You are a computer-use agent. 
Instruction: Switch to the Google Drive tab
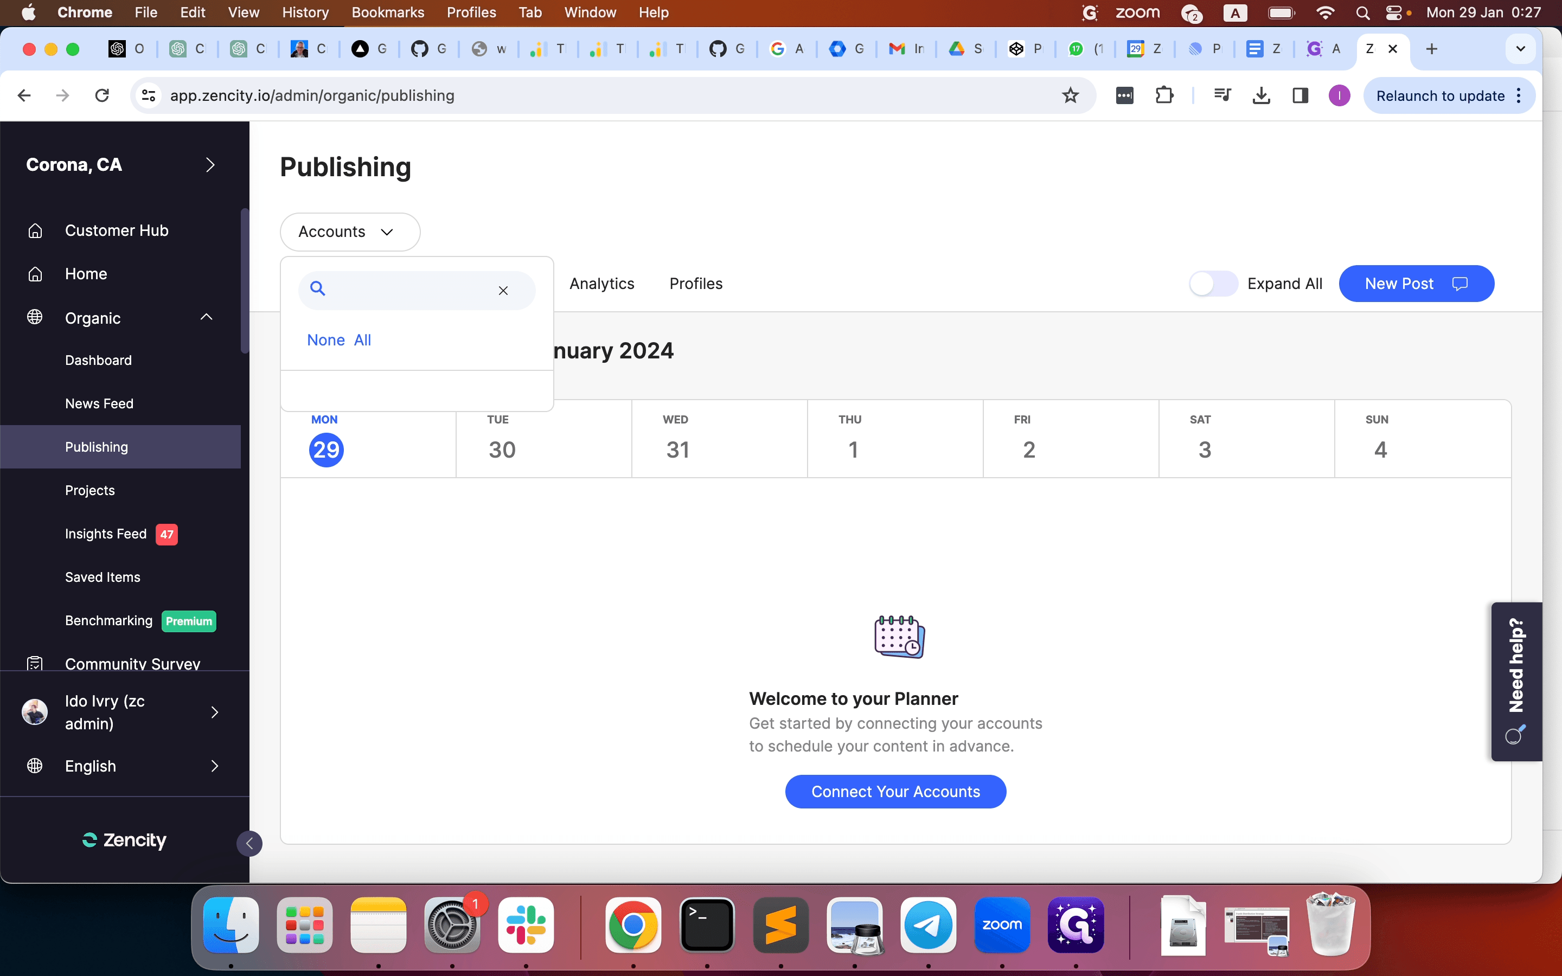(x=965, y=49)
